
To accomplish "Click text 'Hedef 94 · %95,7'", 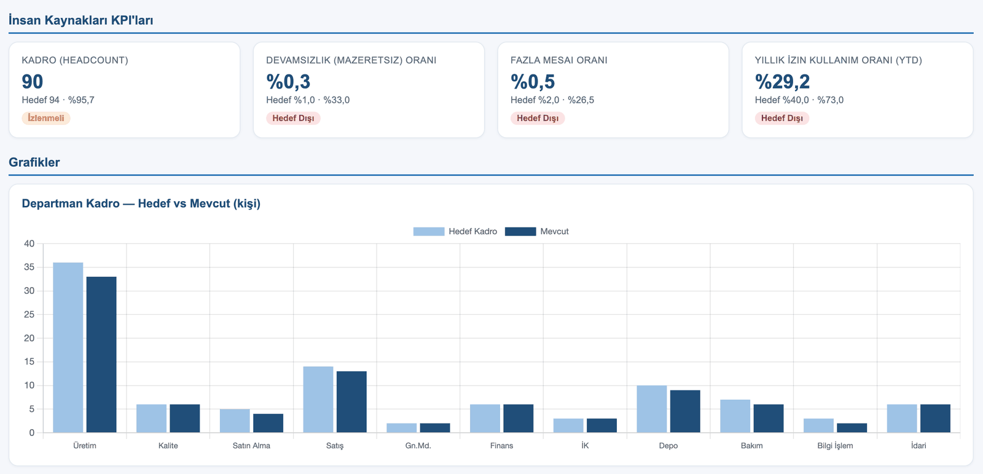I will pos(58,100).
